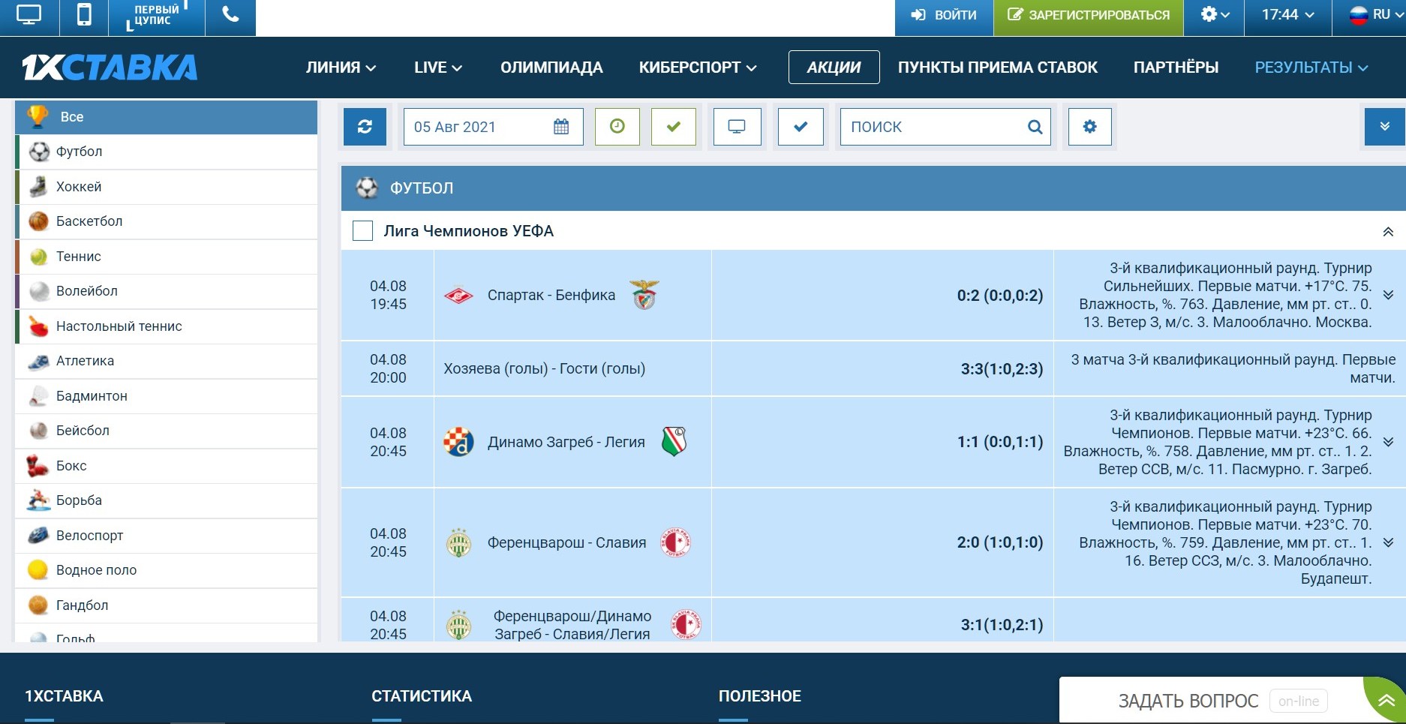1406x724 pixels.
Task: Collapse the Лига Чемпионов УЕФА section
Action: [1388, 232]
